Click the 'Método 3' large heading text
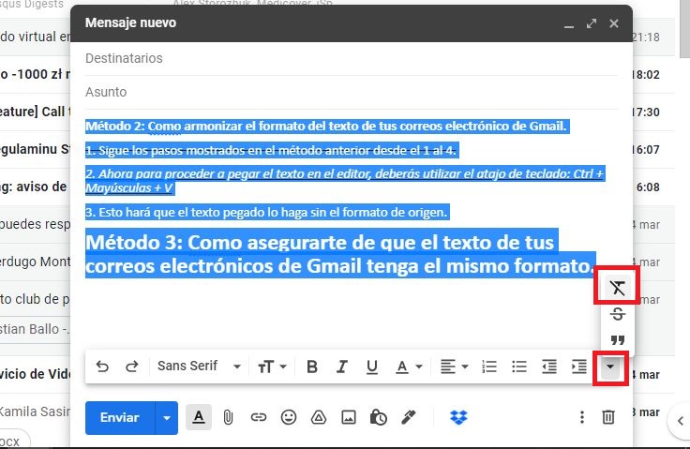Viewport: 690px width, 449px height. tap(338, 254)
